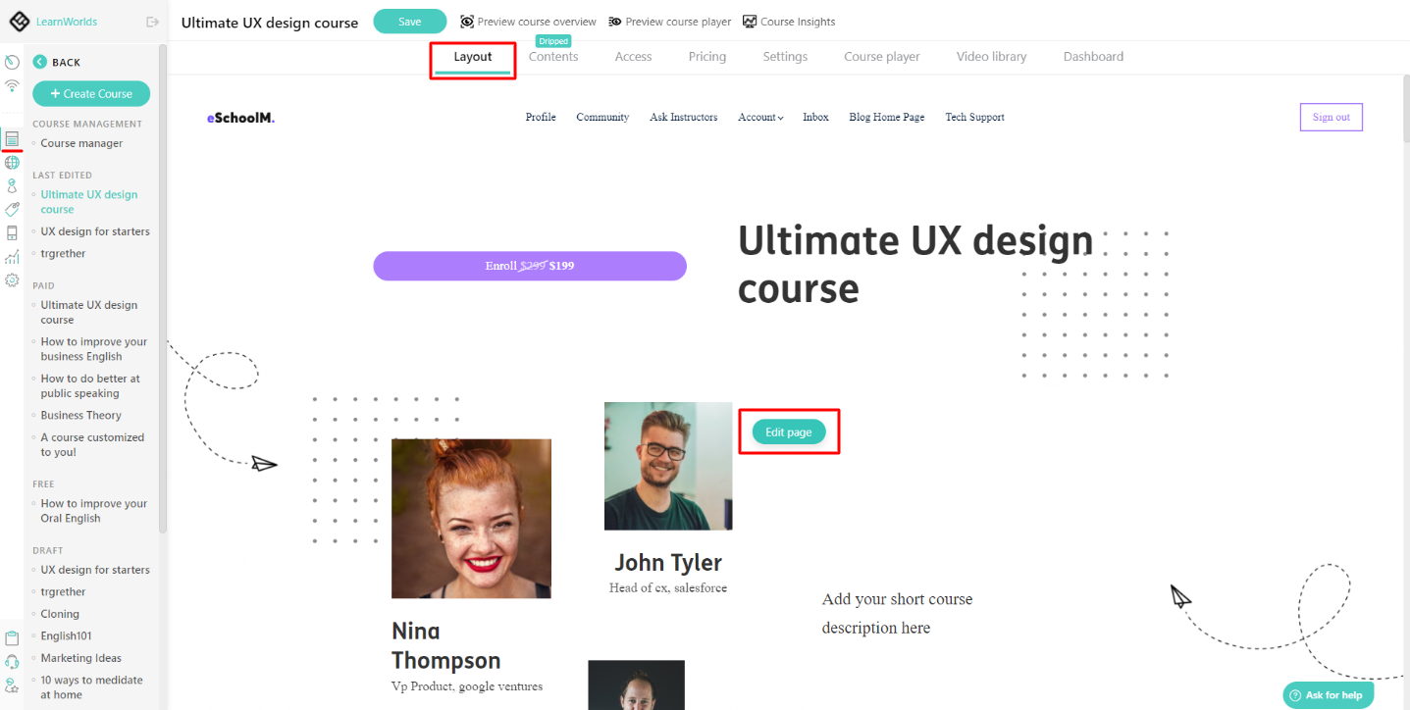
Task: Open the marketing tag icon in the sidebar
Action: 12,208
